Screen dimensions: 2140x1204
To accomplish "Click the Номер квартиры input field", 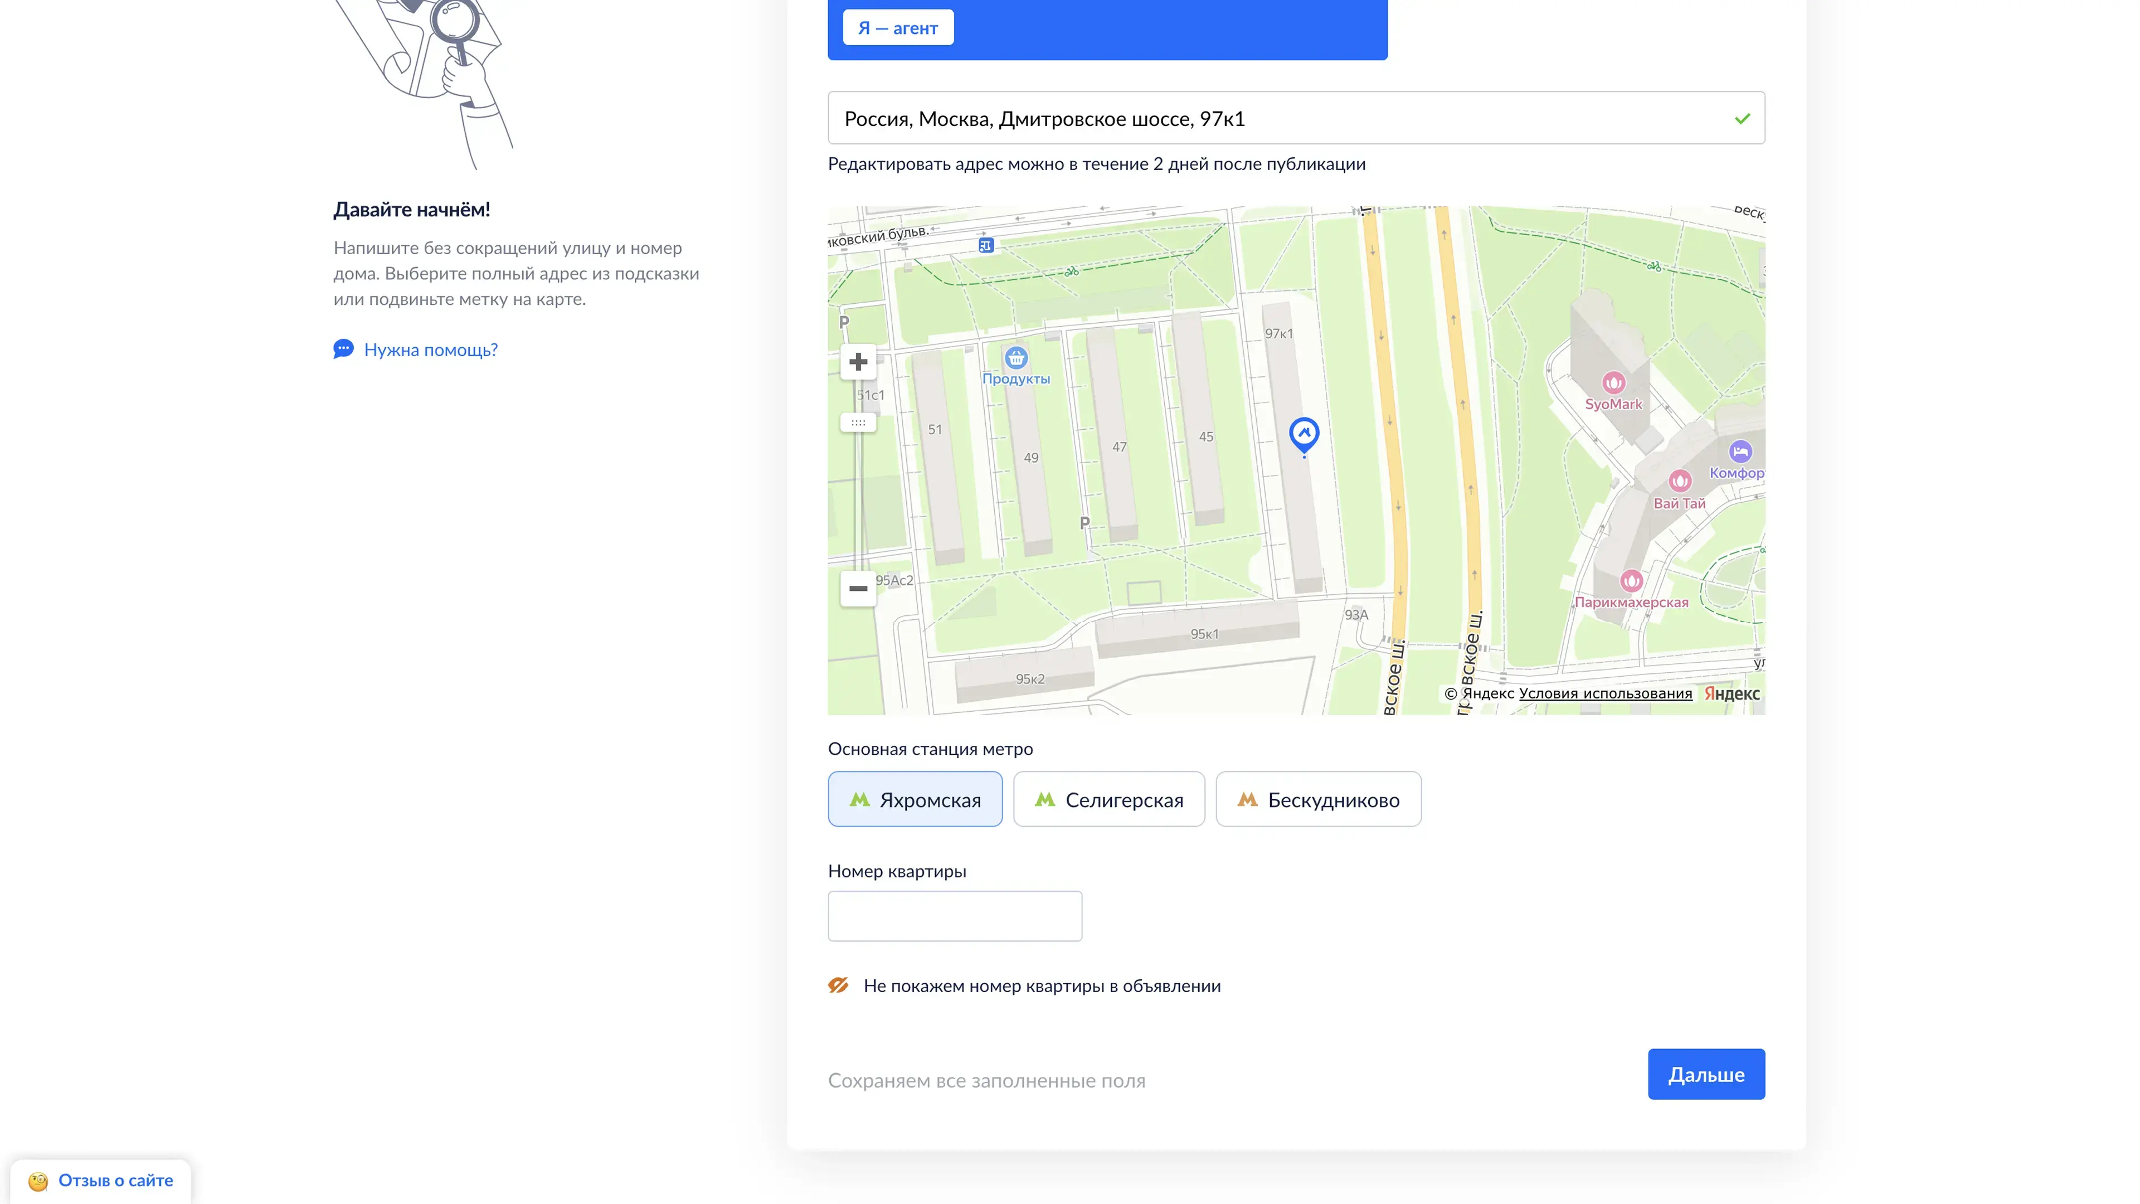I will point(955,916).
